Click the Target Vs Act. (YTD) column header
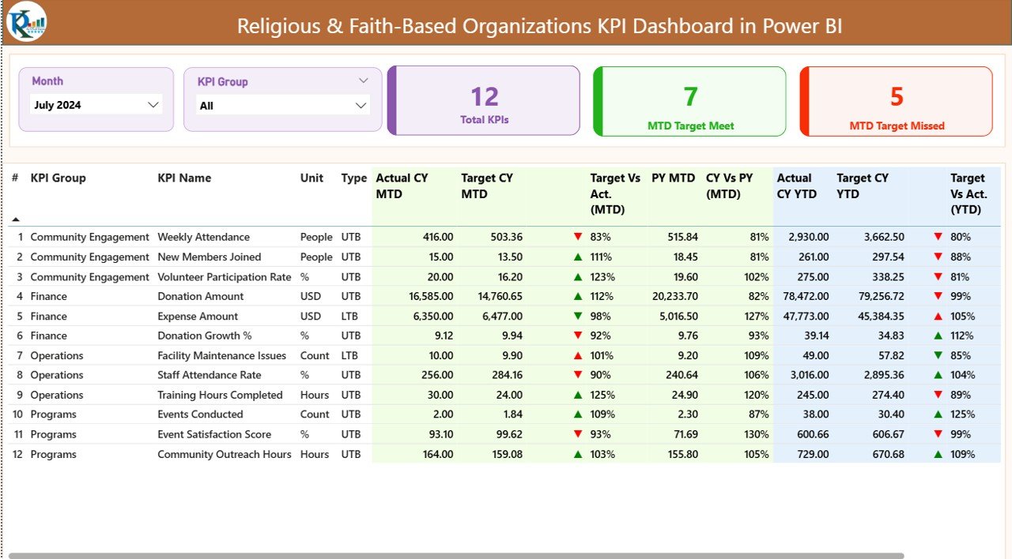Screen dimensions: 1012x559 tap(968, 194)
